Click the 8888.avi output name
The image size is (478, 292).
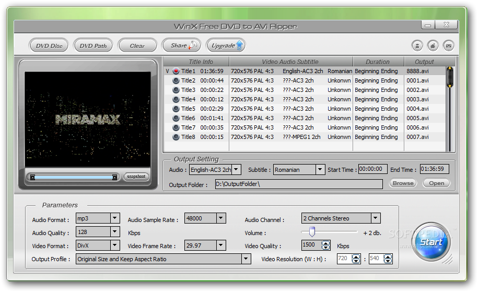(x=417, y=71)
